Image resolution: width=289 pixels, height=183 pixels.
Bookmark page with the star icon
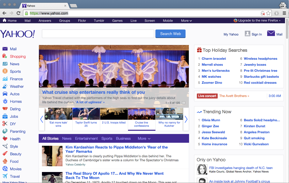[268, 13]
